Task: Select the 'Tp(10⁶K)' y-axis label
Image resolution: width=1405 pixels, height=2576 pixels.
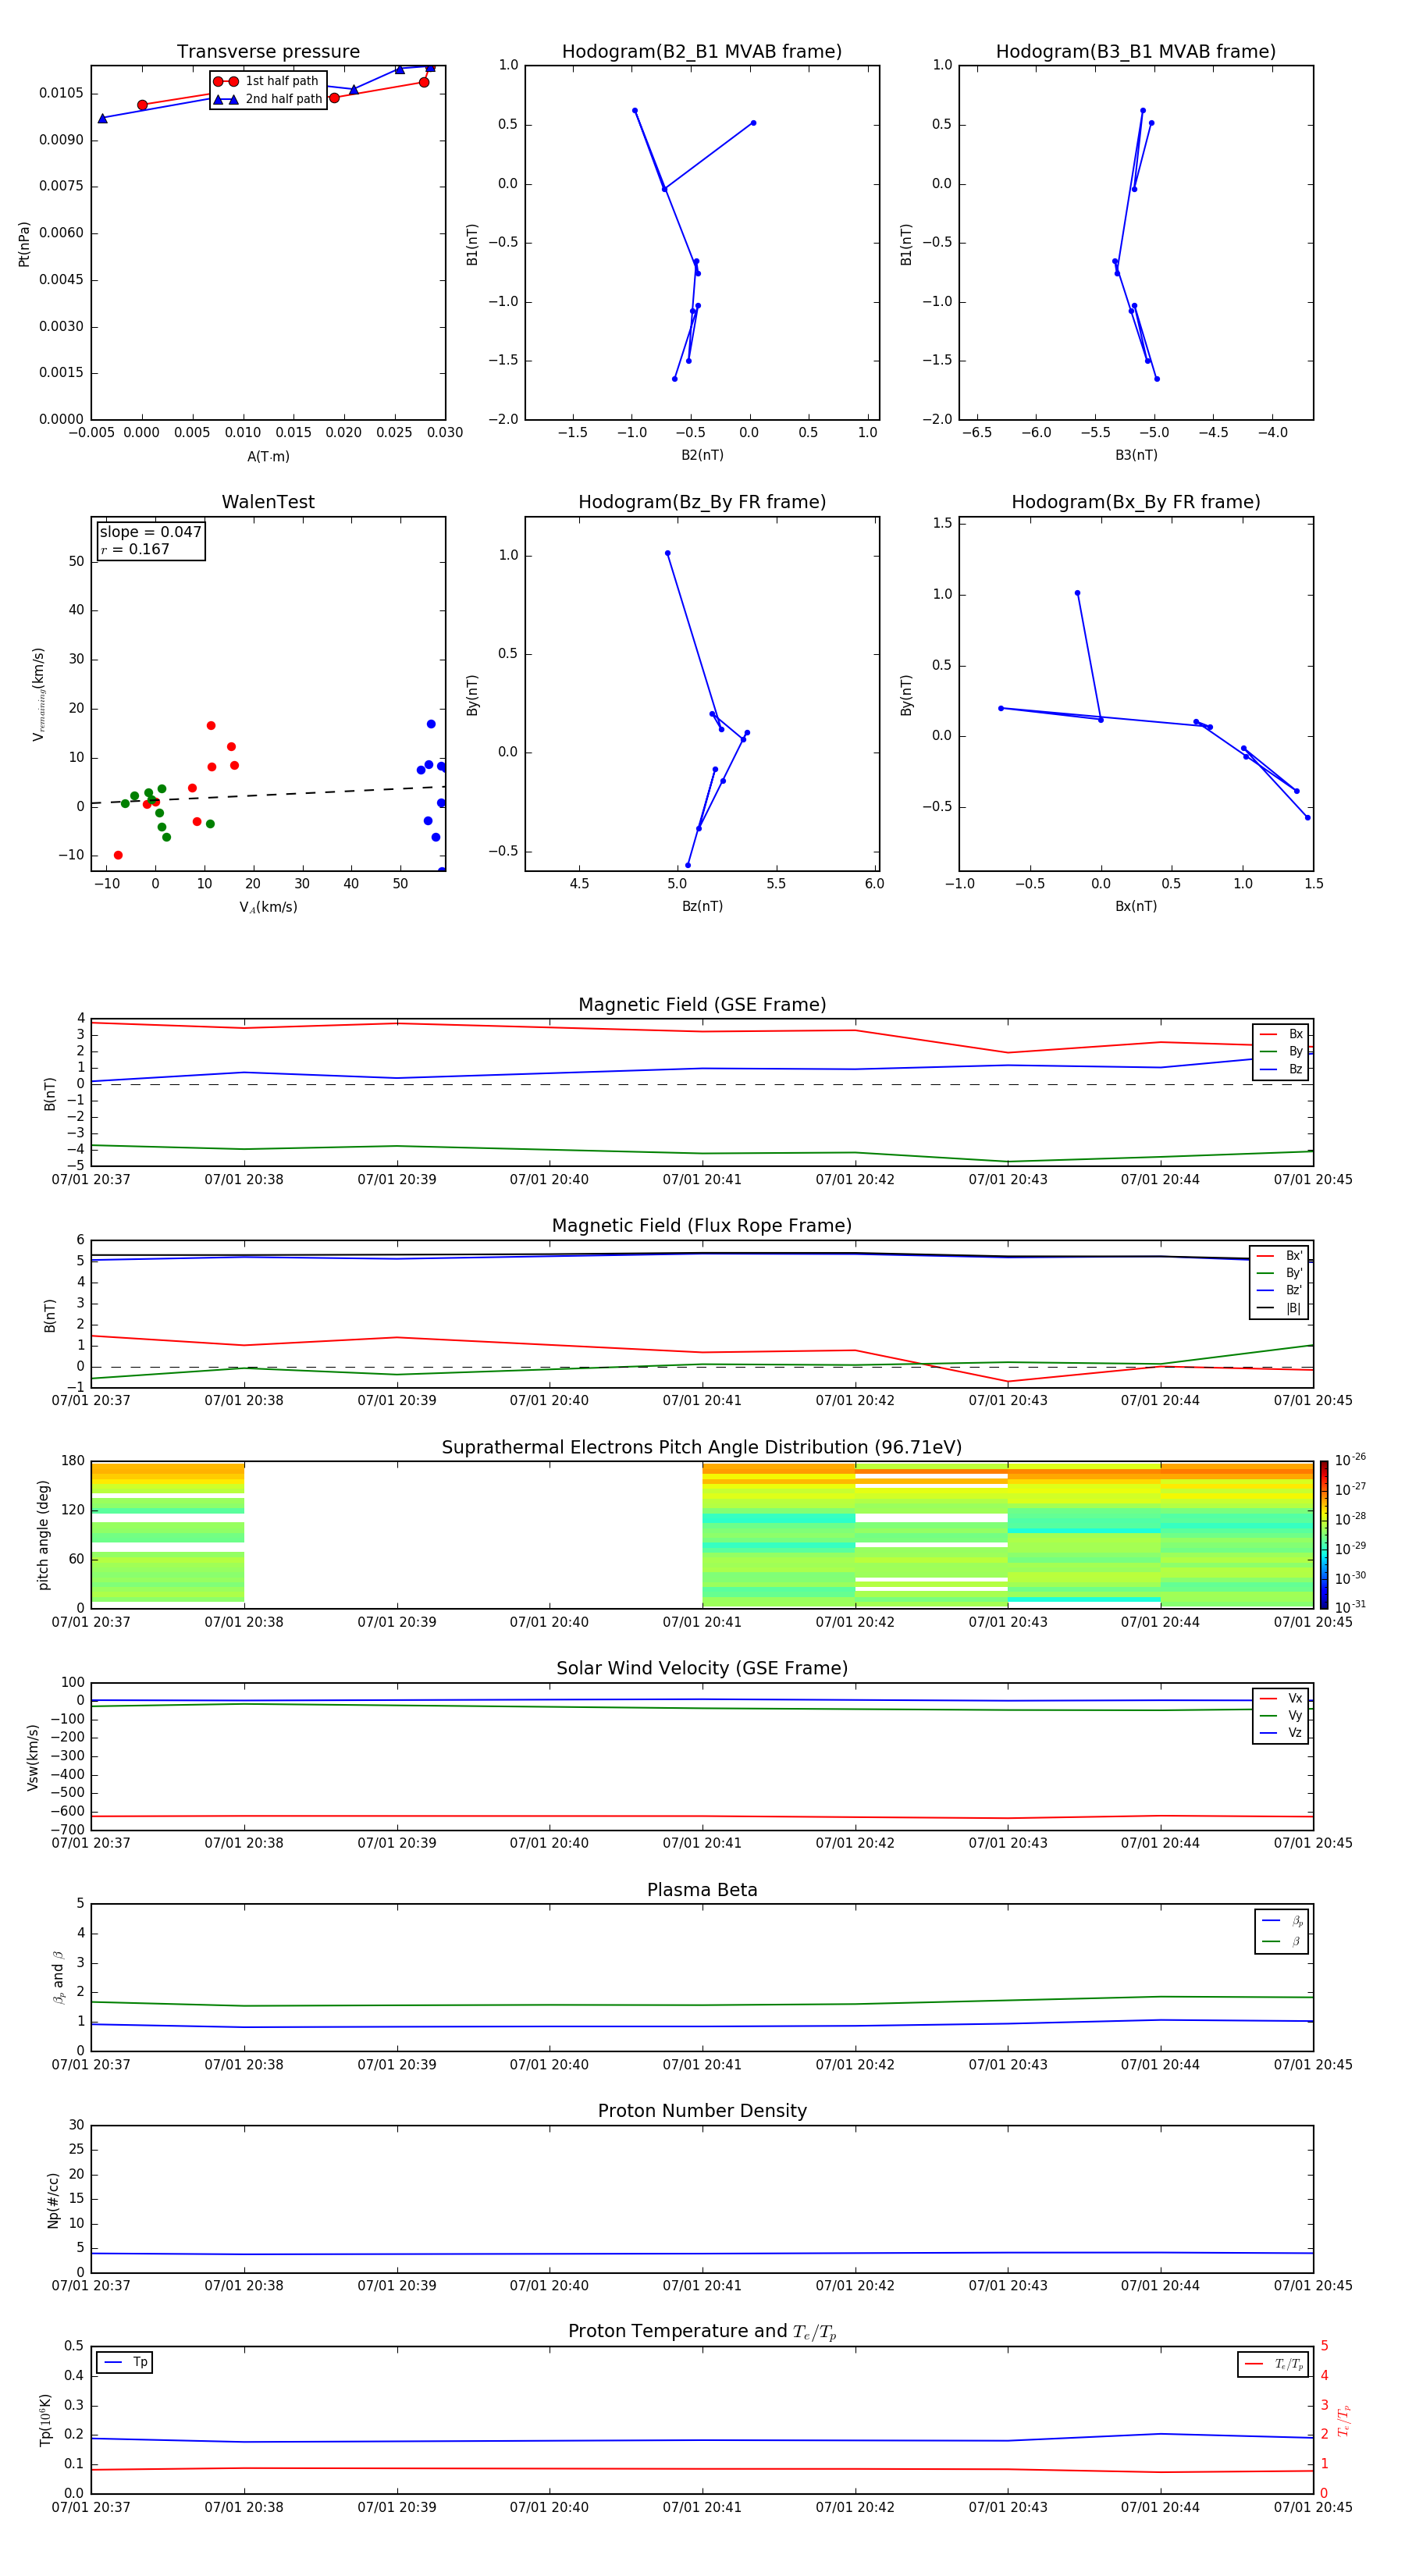Action: coord(45,2420)
